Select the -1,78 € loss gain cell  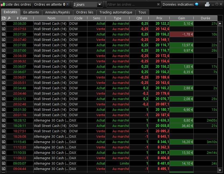pos(182,34)
